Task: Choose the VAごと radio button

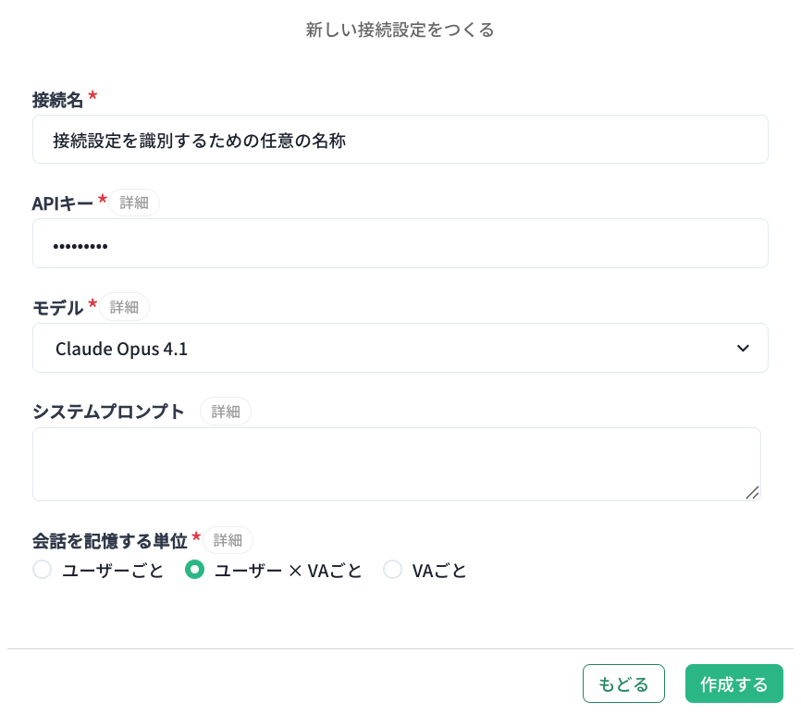Action: tap(393, 570)
